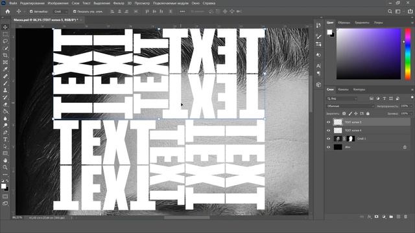Create a new group folder icon

(x=391, y=217)
